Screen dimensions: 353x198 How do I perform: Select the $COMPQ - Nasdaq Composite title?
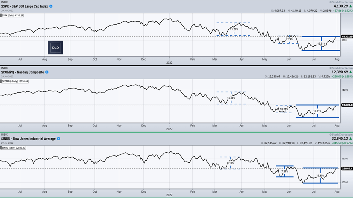pos(23,72)
